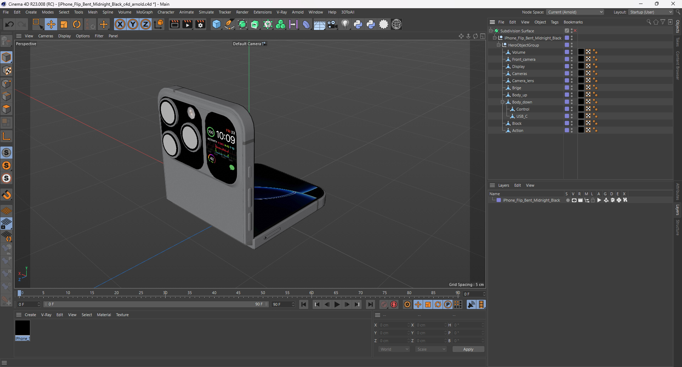
Task: Click the Spline Pen tool icon
Action: [229, 24]
